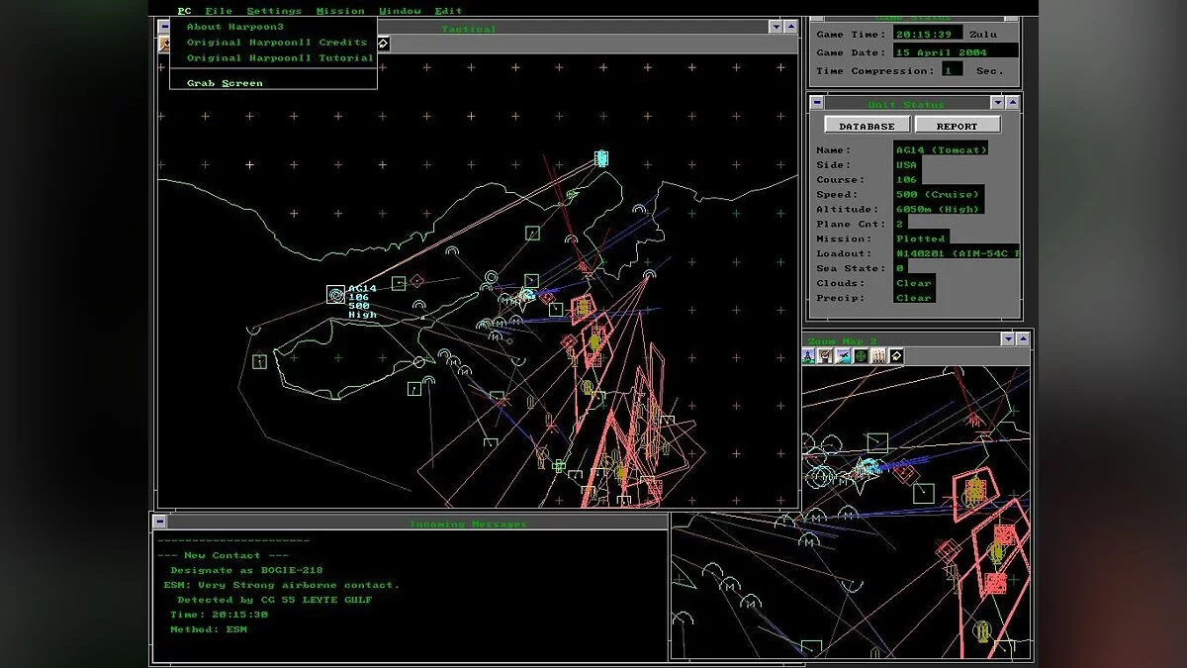1187x668 pixels.
Task: Click the aircraft icon in Zoom Map 2 toolbar
Action: coord(843,356)
